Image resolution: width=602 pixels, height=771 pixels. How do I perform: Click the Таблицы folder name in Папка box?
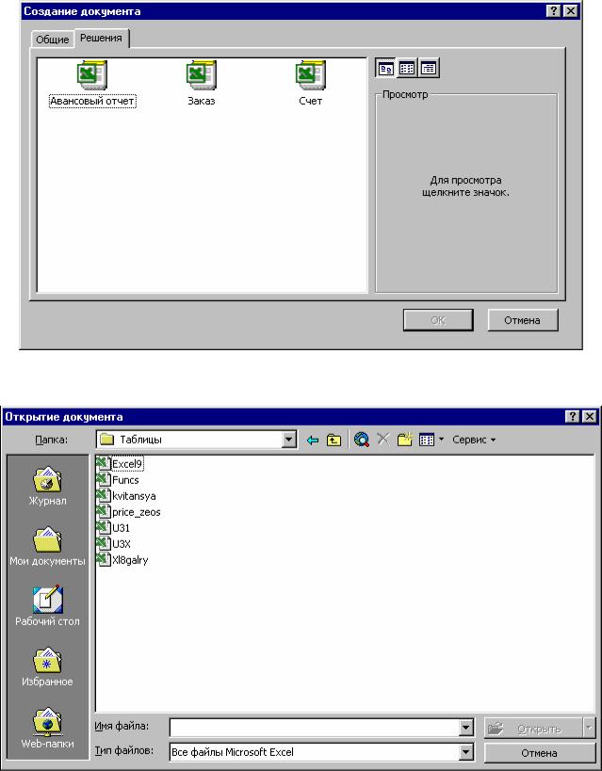click(x=140, y=440)
